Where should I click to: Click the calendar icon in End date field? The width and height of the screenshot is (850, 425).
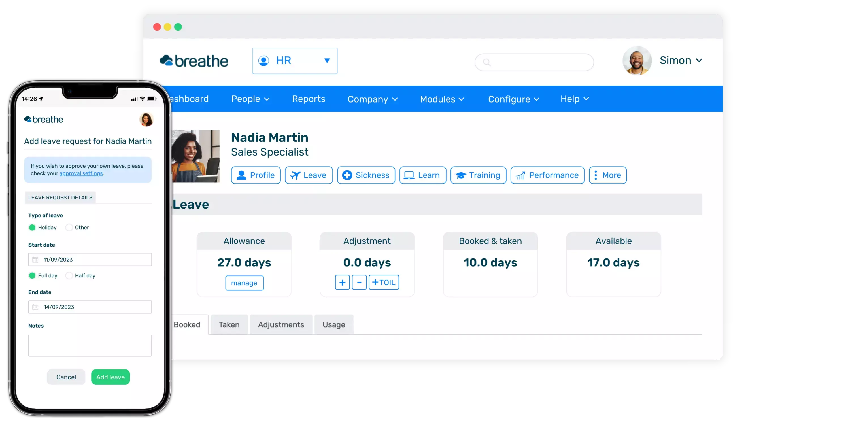point(35,307)
